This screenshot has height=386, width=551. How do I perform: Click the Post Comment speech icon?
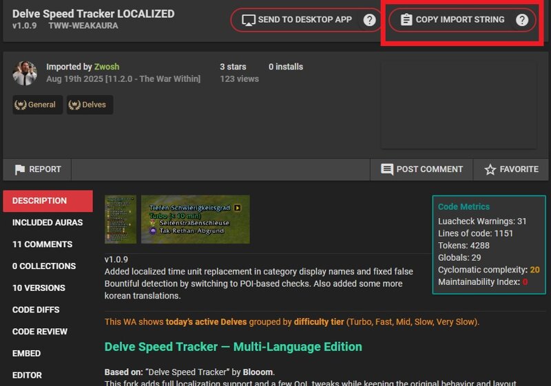pos(387,169)
